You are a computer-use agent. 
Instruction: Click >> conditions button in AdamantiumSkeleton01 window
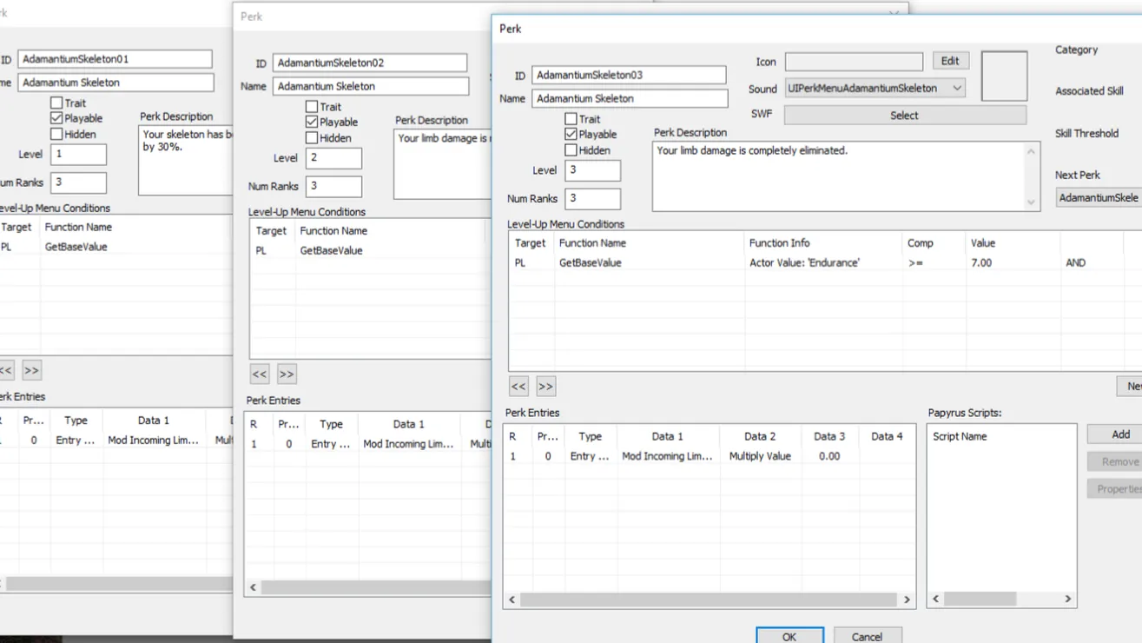pos(31,370)
